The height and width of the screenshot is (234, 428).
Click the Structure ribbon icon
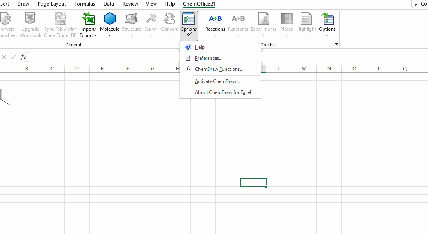tap(132, 18)
